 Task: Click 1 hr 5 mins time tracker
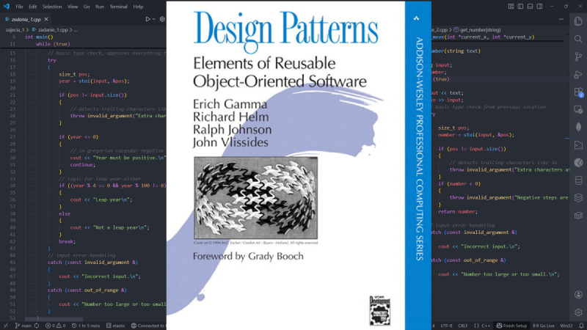(86, 326)
